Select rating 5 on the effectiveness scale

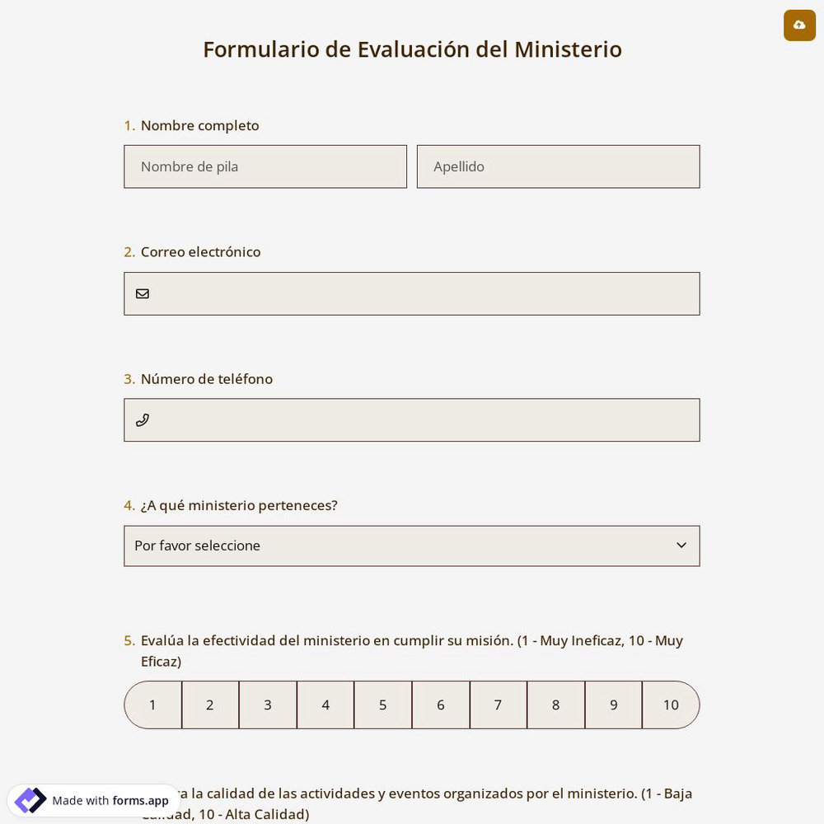(383, 705)
